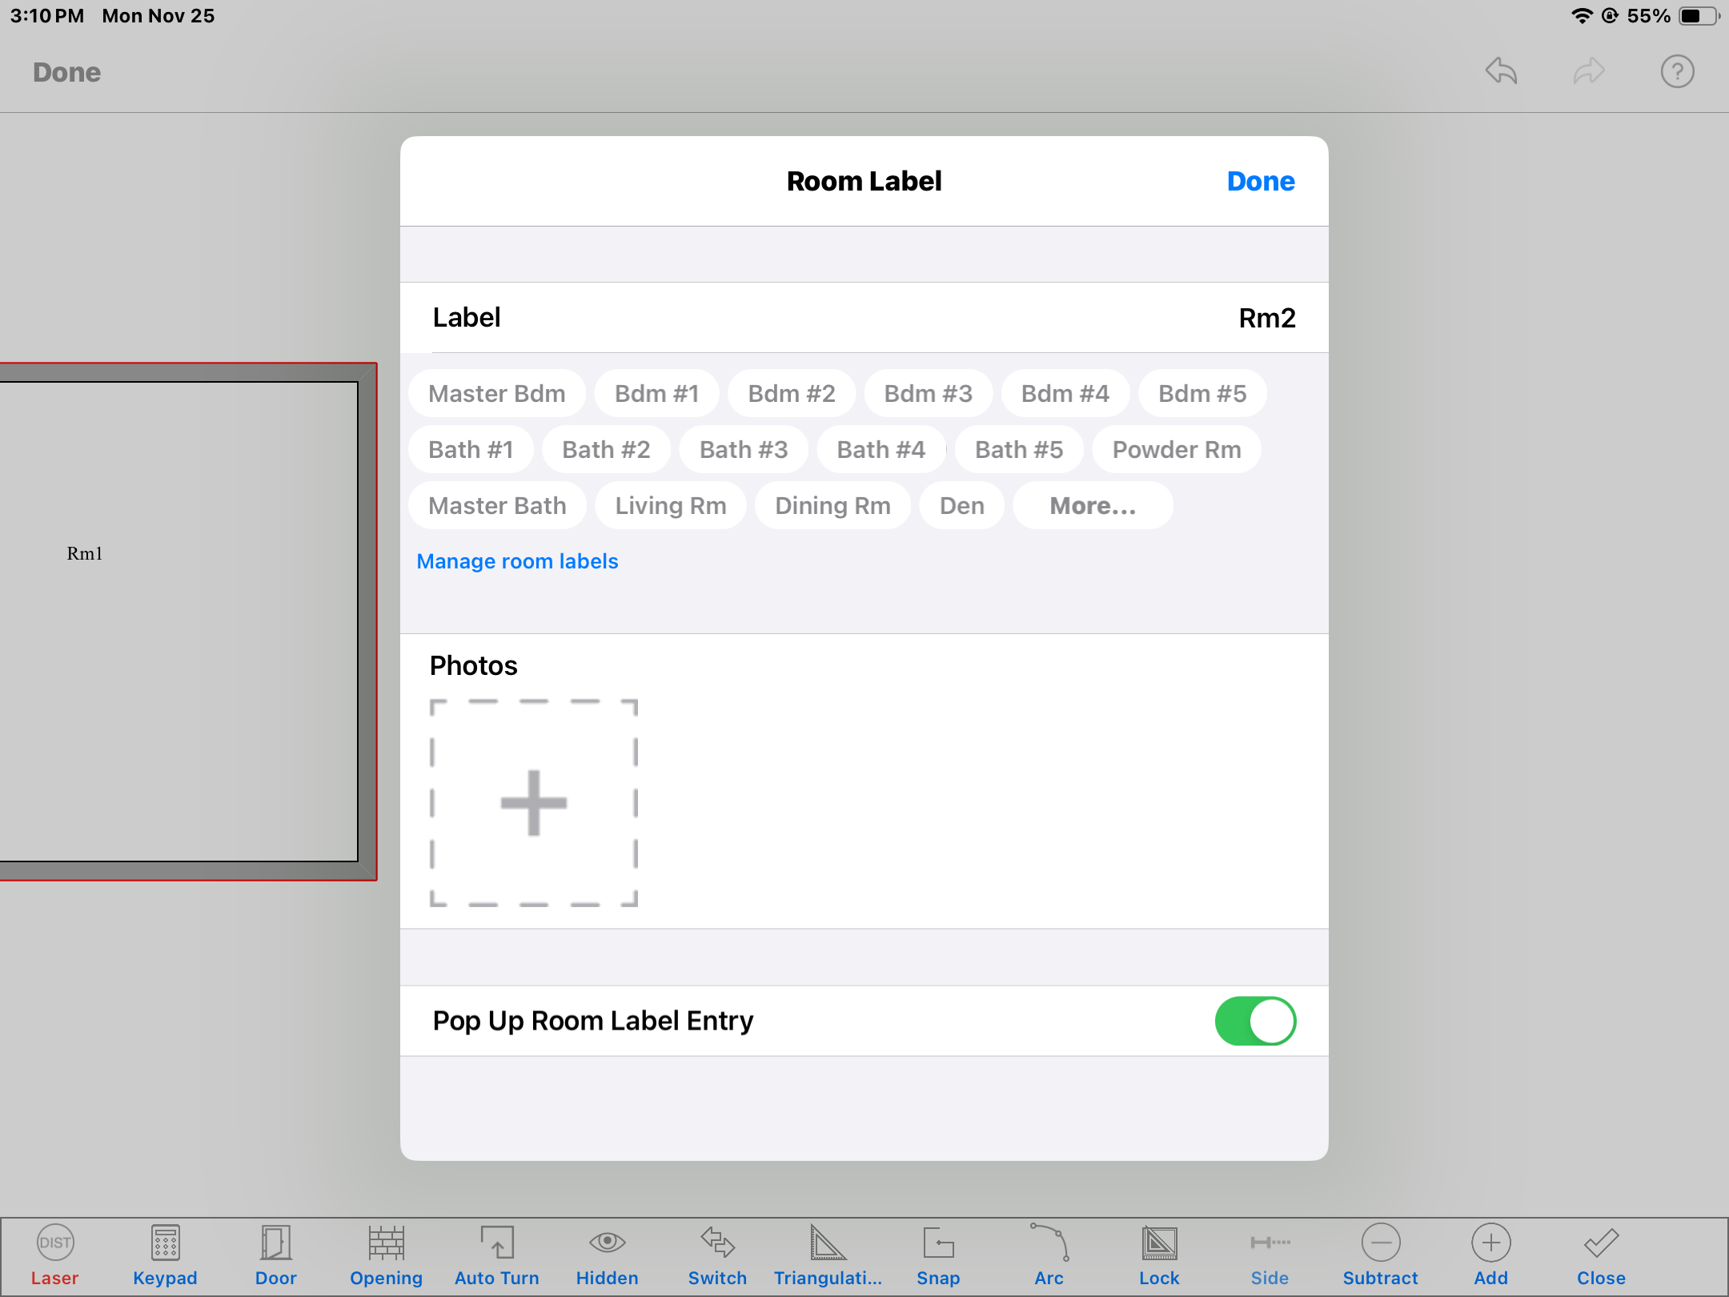This screenshot has width=1729, height=1297.
Task: Pick the Living Rm label chip
Action: [x=670, y=505]
